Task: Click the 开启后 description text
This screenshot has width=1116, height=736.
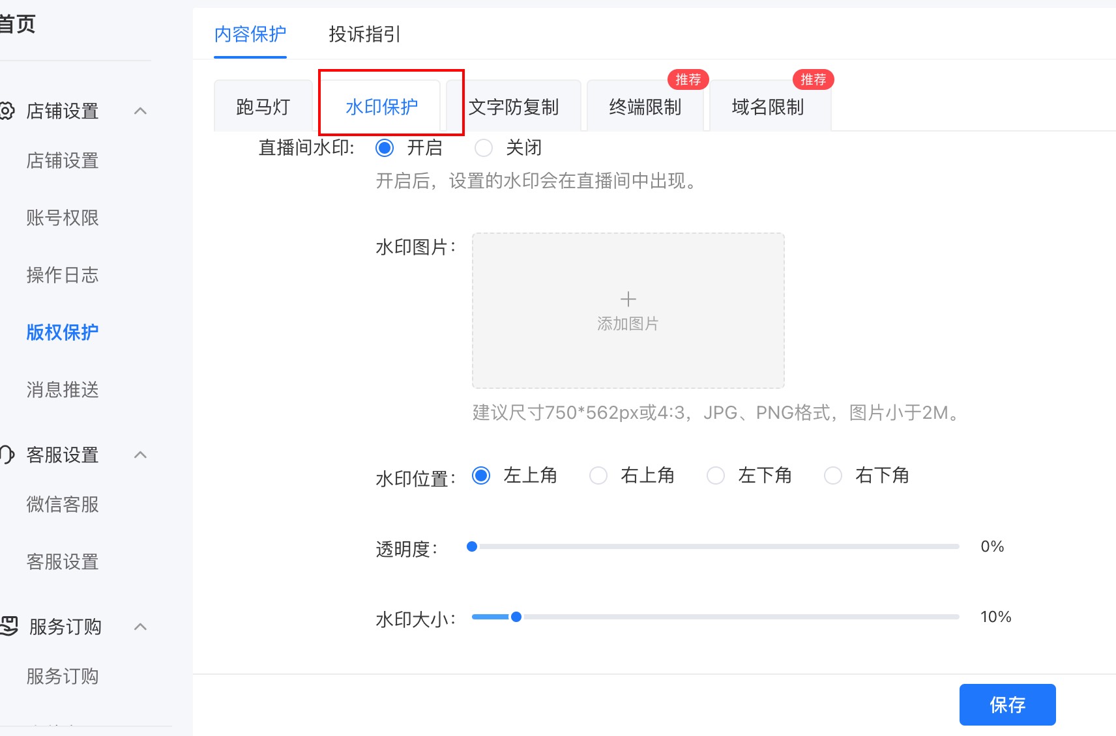Action: point(538,180)
